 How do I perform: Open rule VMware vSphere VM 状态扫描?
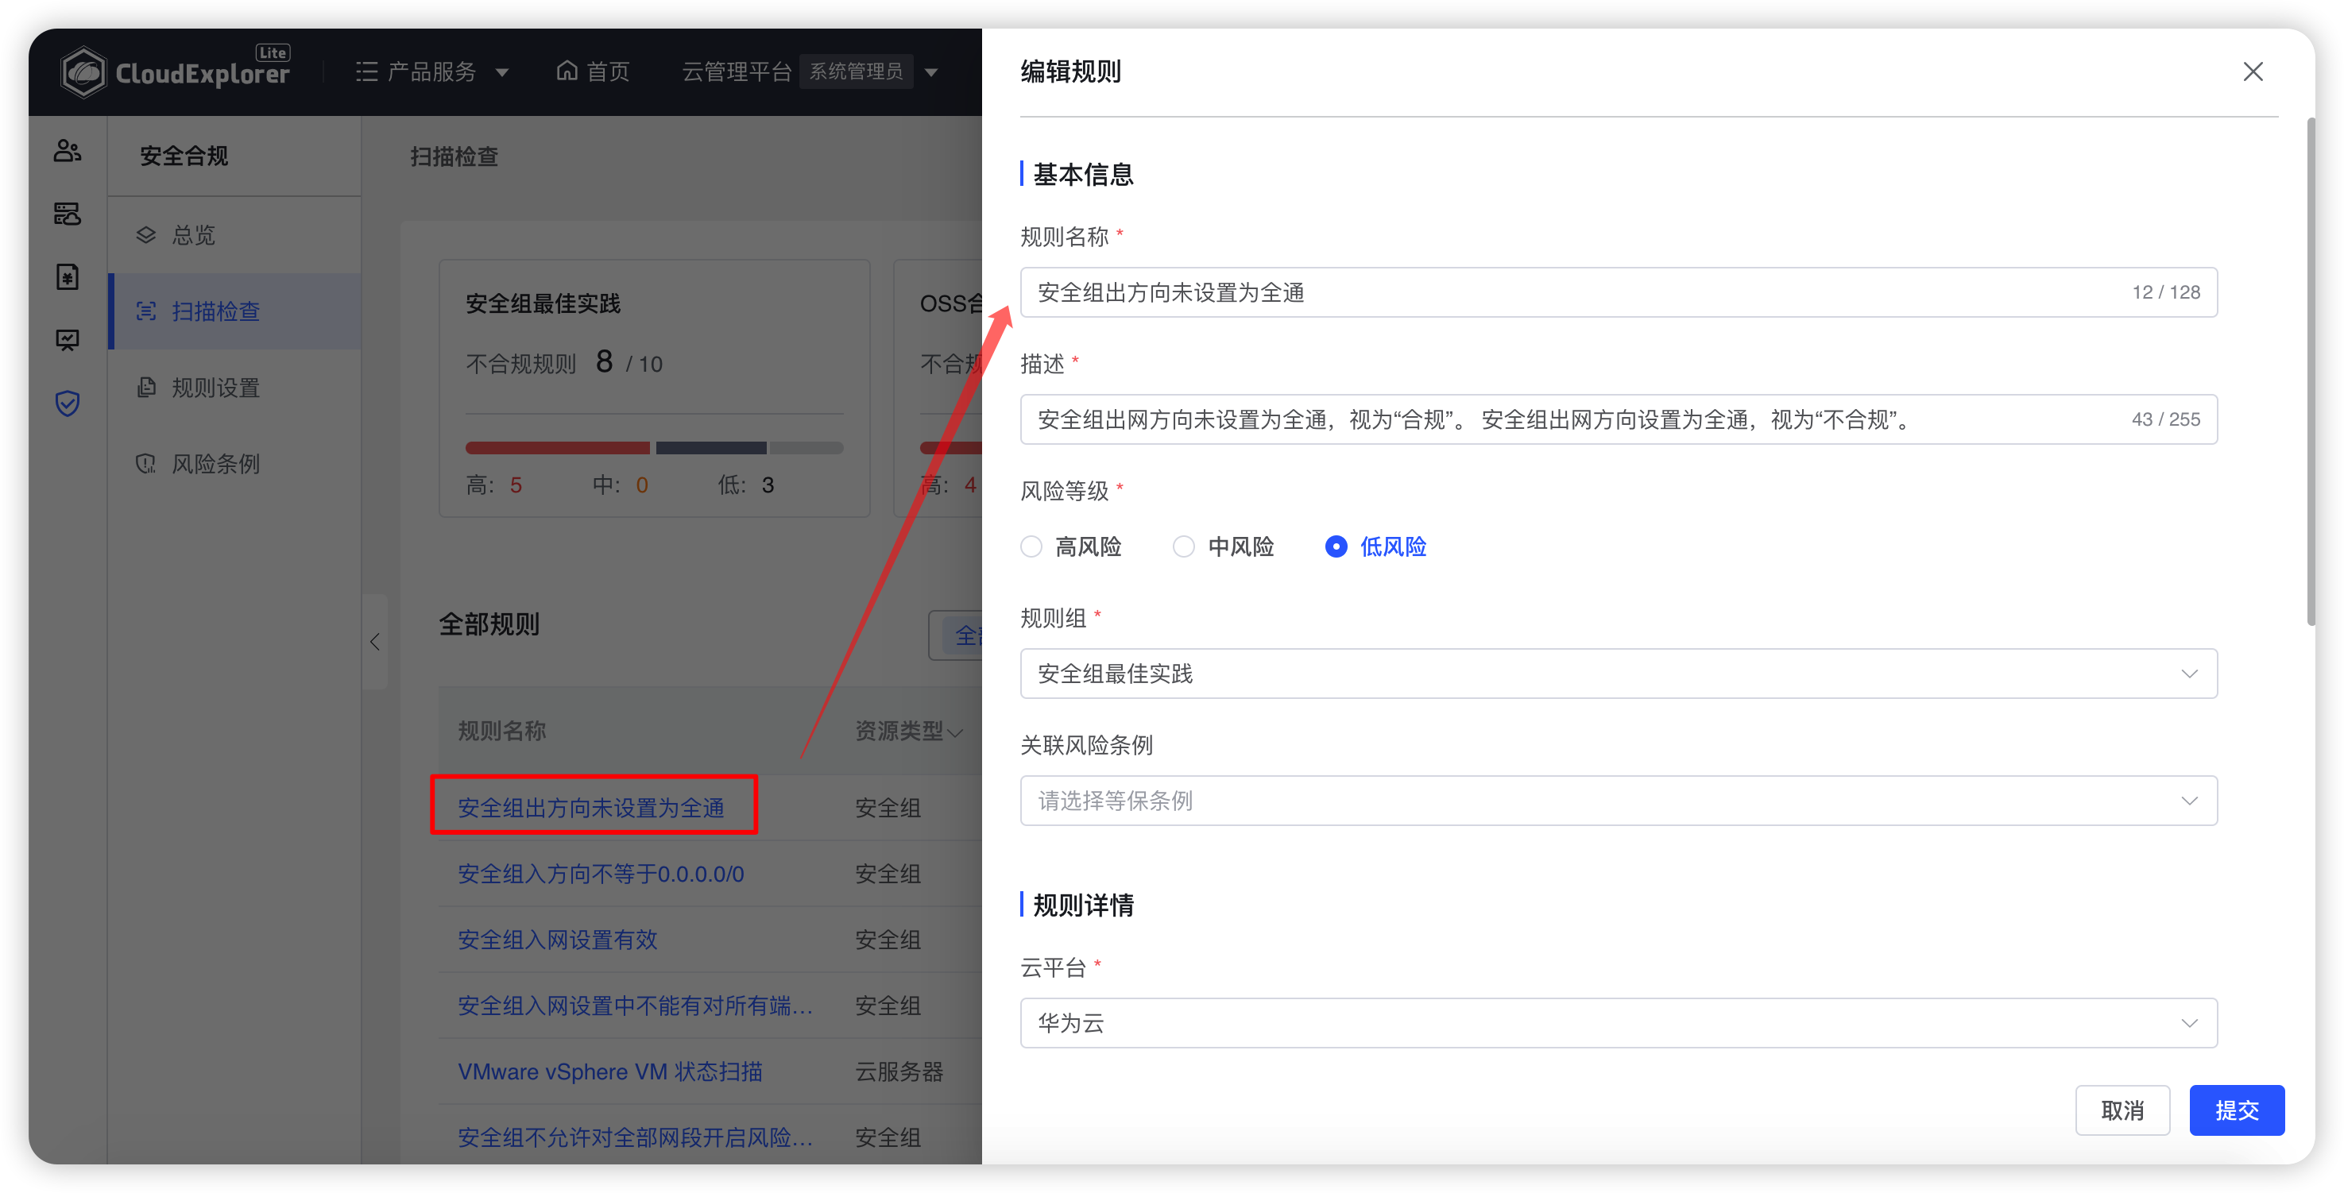coord(609,1072)
